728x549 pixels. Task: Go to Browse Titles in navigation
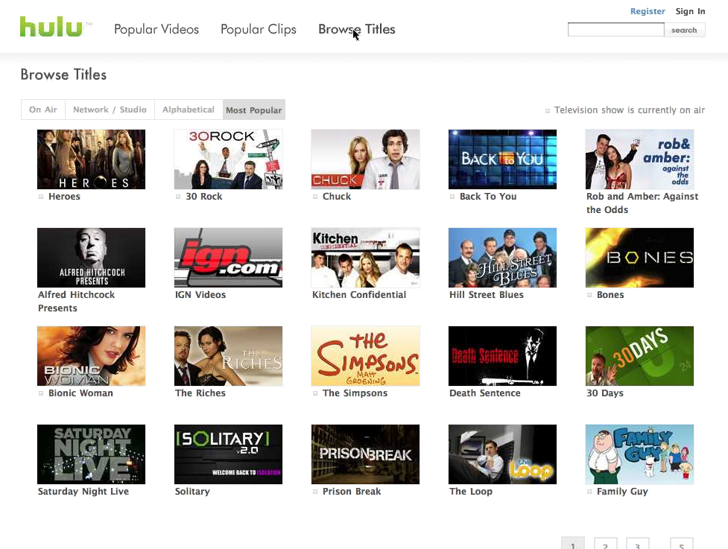point(357,29)
